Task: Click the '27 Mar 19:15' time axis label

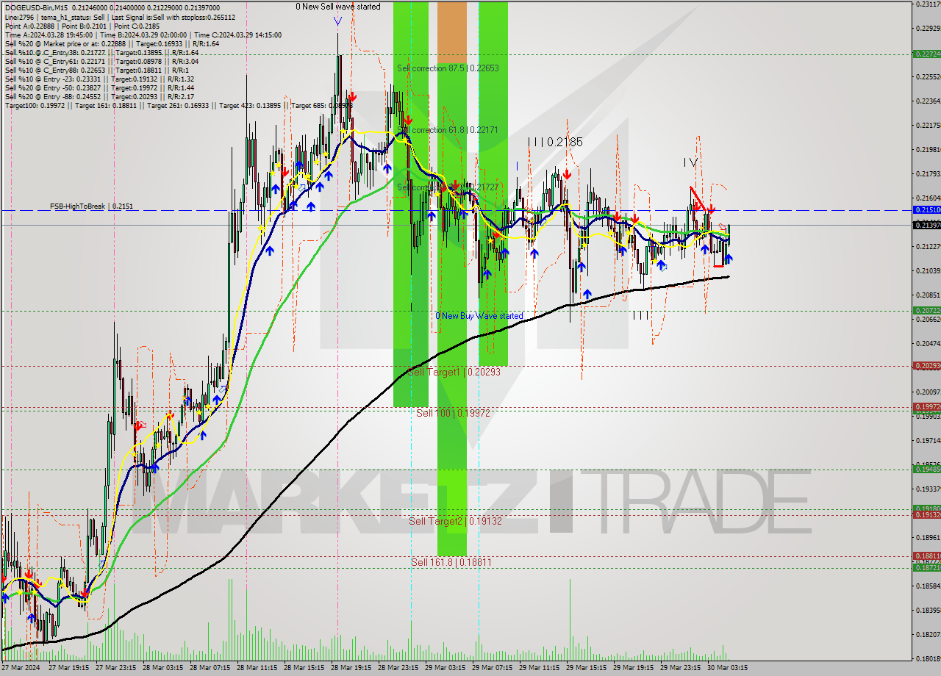Action: [x=69, y=668]
